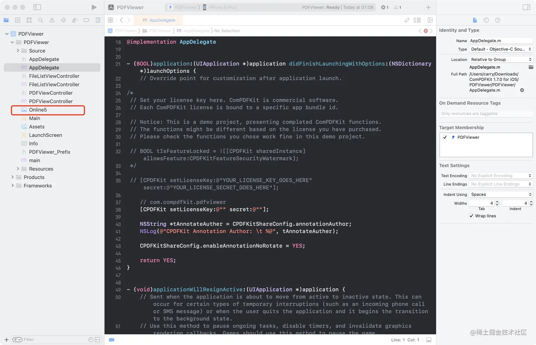The width and height of the screenshot is (536, 345).
Task: Open the Find navigator magnifier icon
Action: [x=40, y=20]
